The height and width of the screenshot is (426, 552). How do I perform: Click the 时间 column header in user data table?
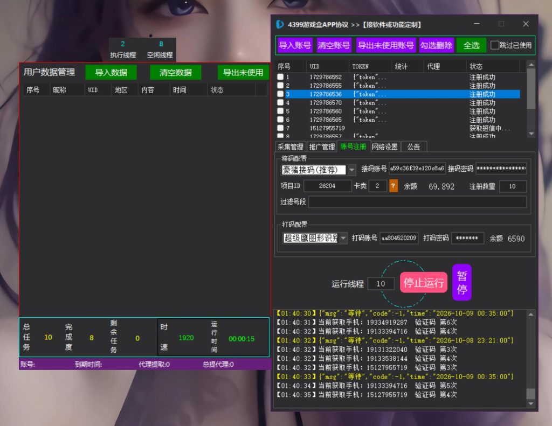point(188,90)
